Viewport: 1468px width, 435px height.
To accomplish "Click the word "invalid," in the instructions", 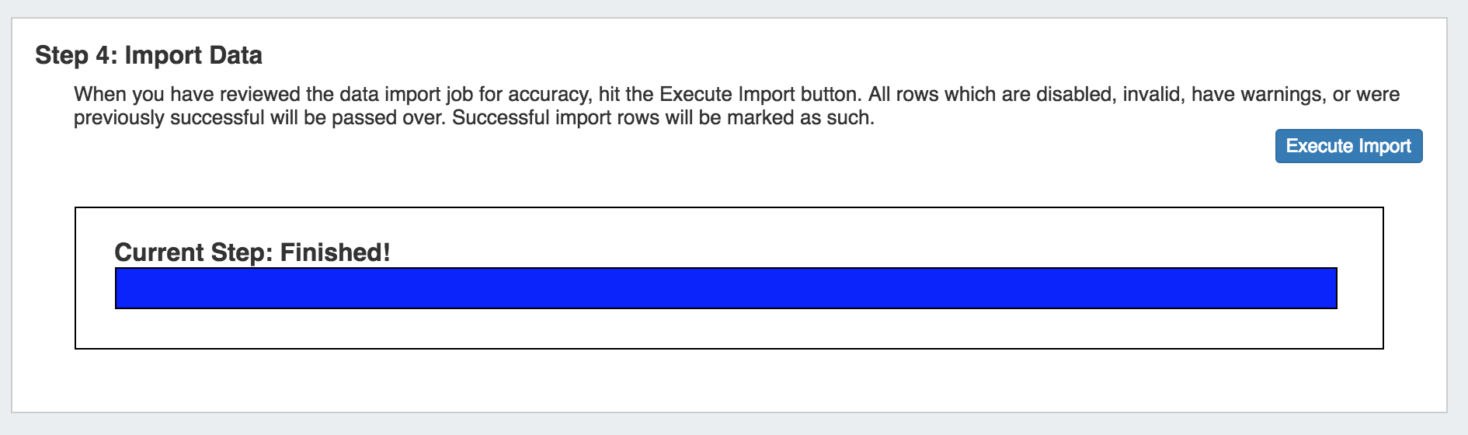I will pos(1153,95).
